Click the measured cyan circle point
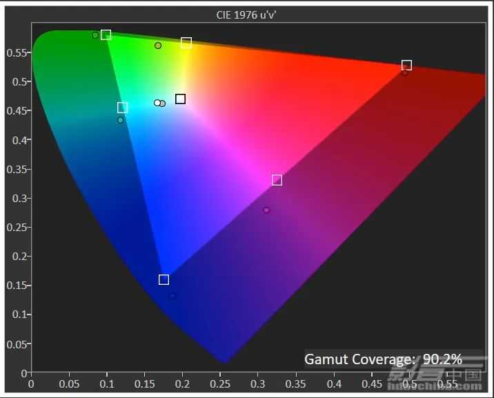Image resolution: width=494 pixels, height=398 pixels. (x=120, y=120)
